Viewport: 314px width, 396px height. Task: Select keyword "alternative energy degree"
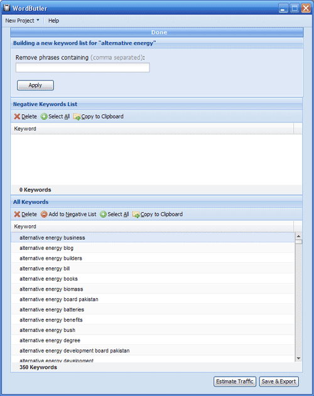click(153, 340)
